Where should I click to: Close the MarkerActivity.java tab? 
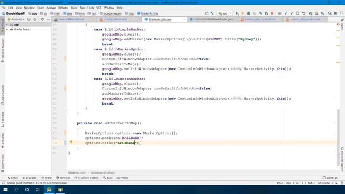point(184,19)
